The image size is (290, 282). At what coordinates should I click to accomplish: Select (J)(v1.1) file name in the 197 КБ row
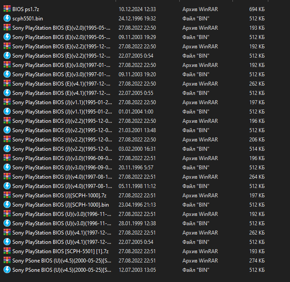click(x=62, y=102)
